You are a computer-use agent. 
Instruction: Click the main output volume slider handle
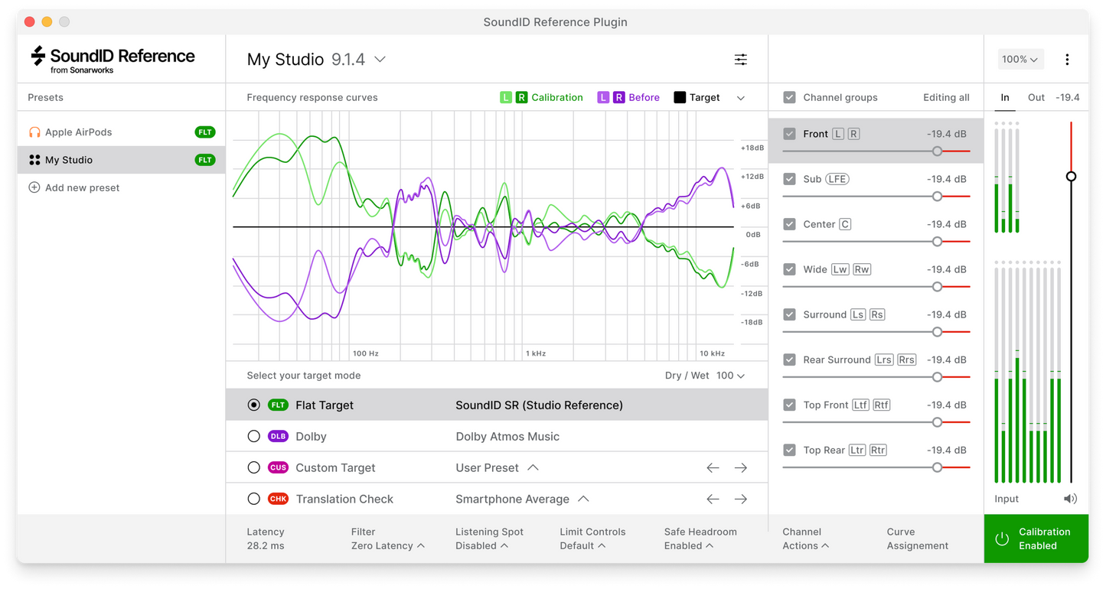pyautogui.click(x=1071, y=176)
